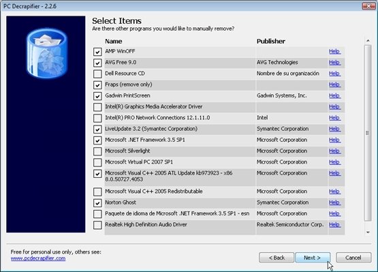Open Help for Norton Ghost
Screen dimensions: 378x272
pyautogui.click(x=334, y=202)
